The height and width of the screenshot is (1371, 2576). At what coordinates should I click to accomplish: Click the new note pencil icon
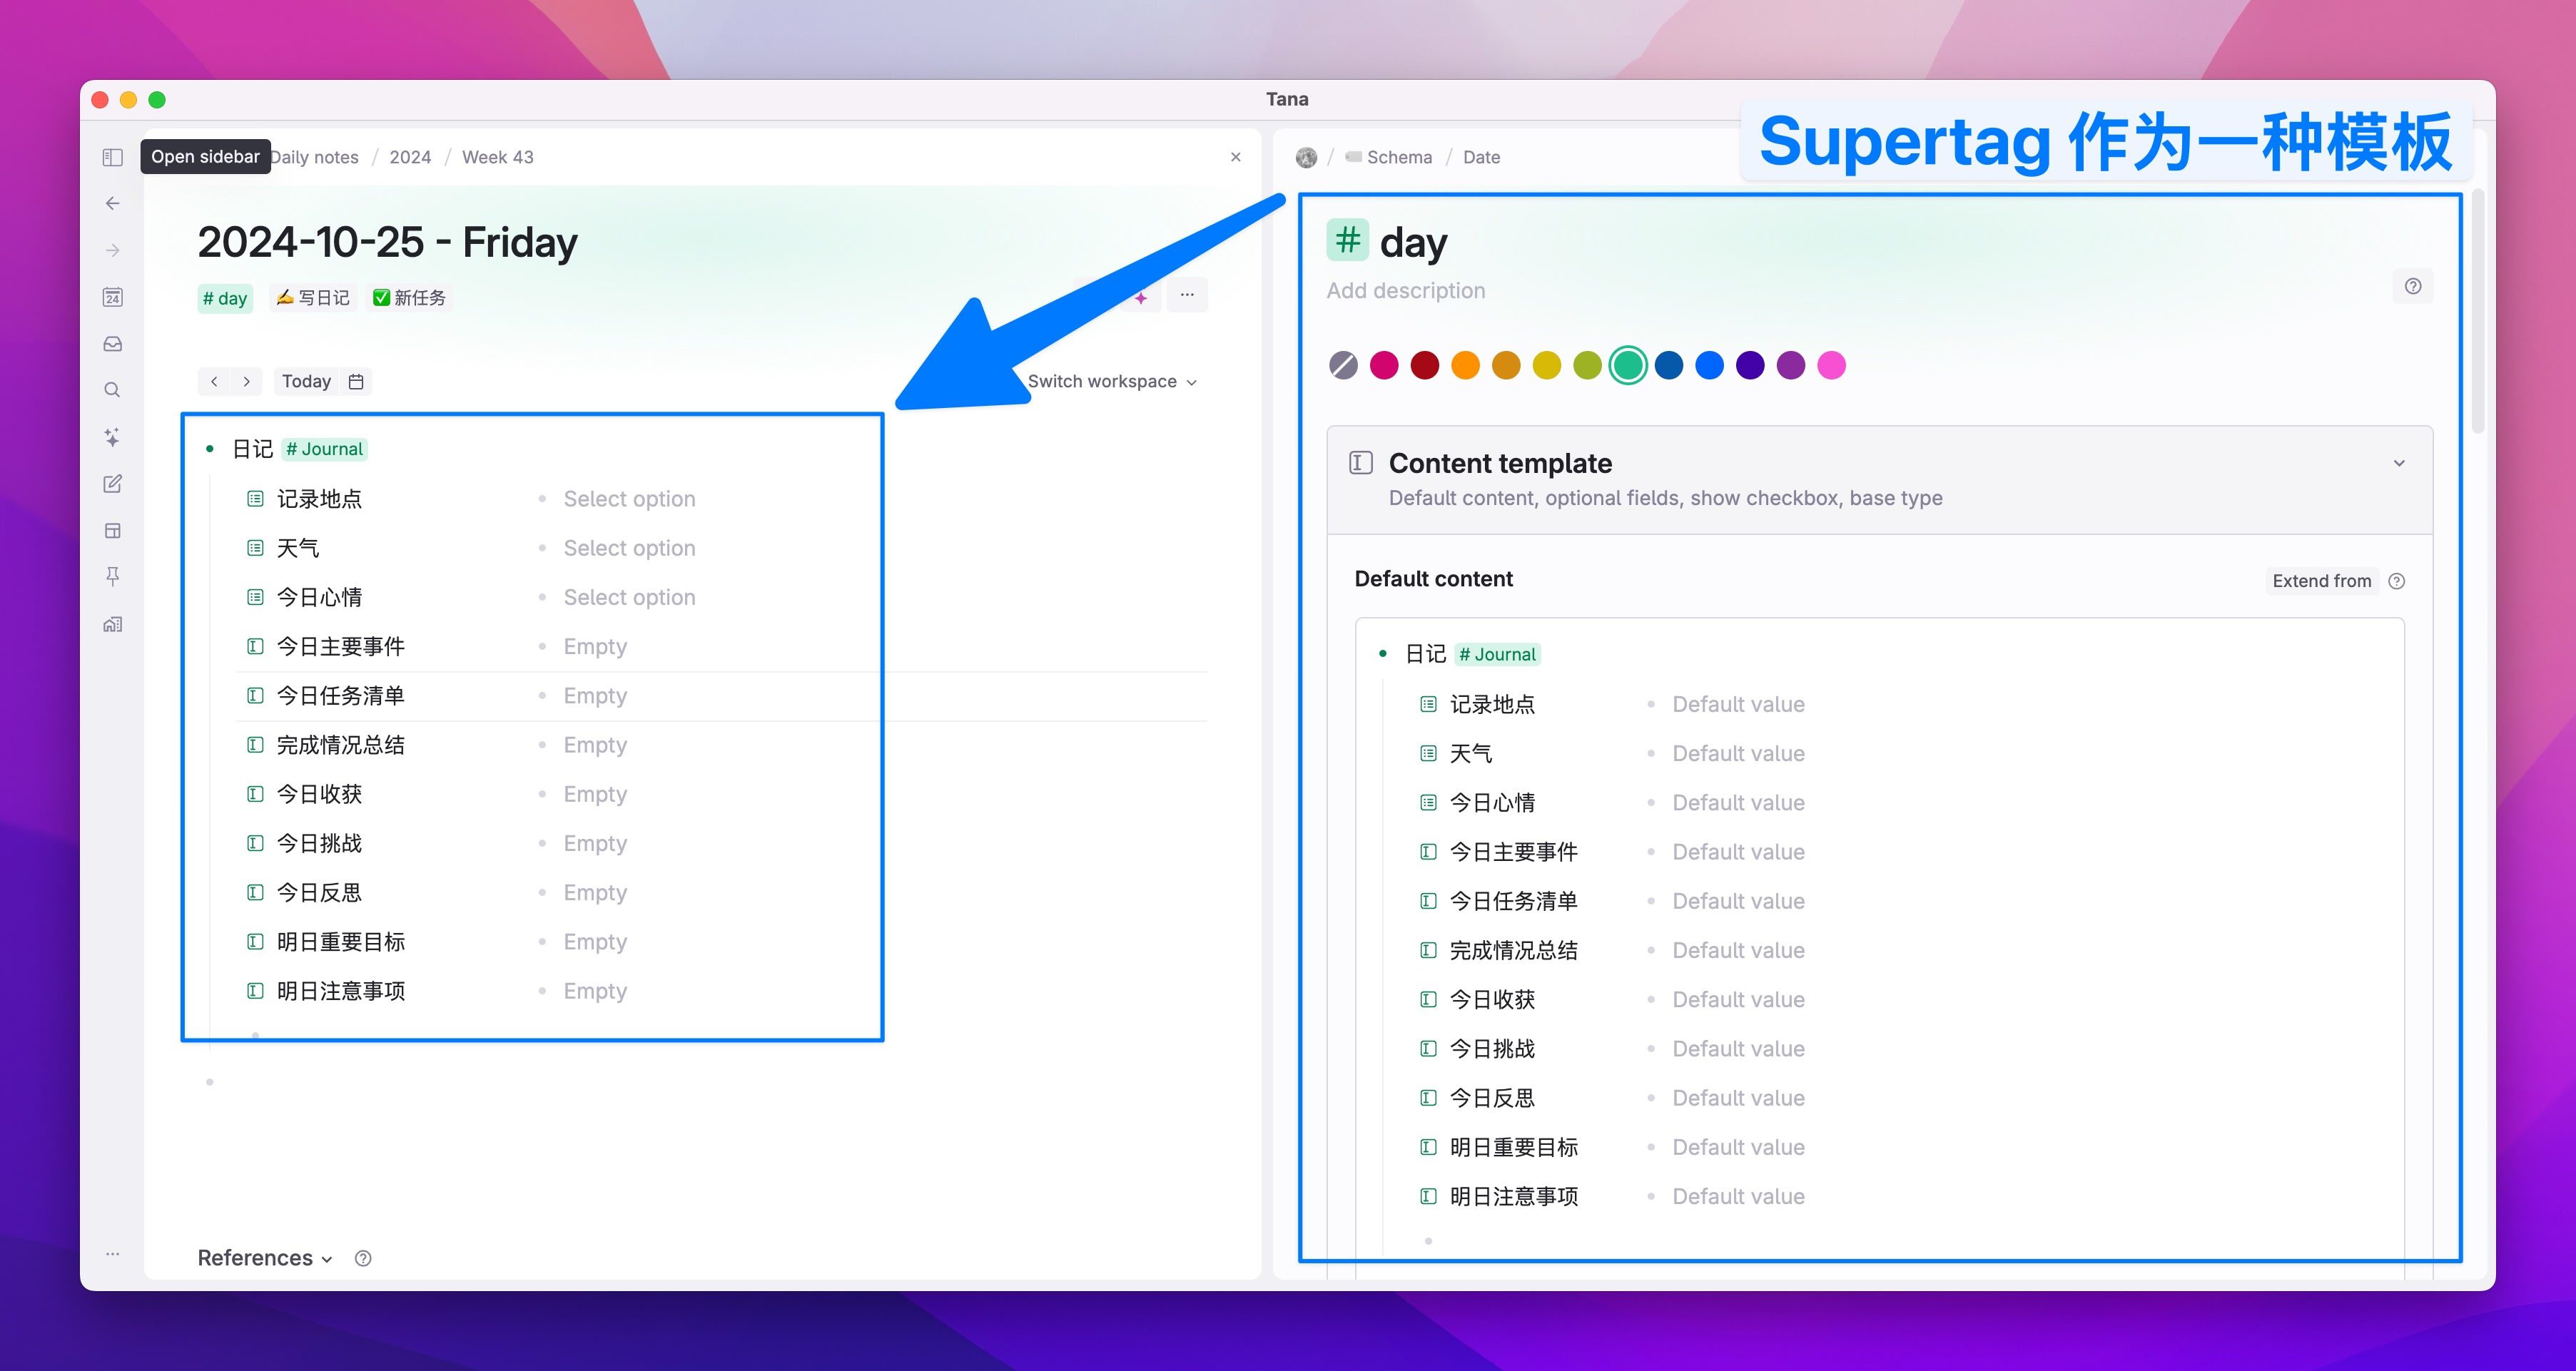pyautogui.click(x=112, y=484)
